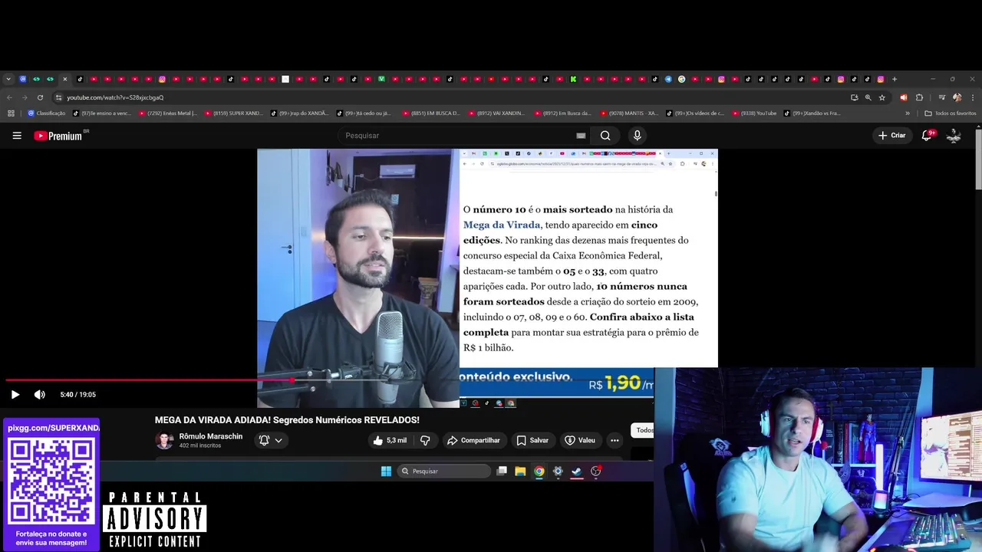This screenshot has width=982, height=552.
Task: Open YouTube notifications bell
Action: (x=927, y=136)
